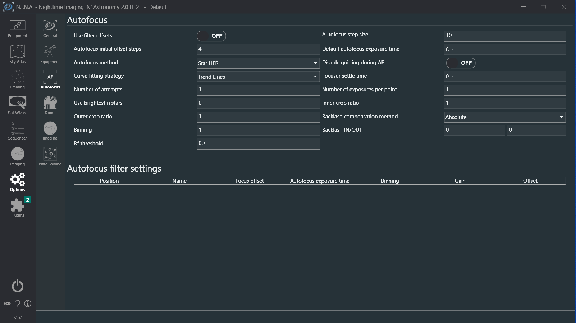Click the Binning column header

390,181
